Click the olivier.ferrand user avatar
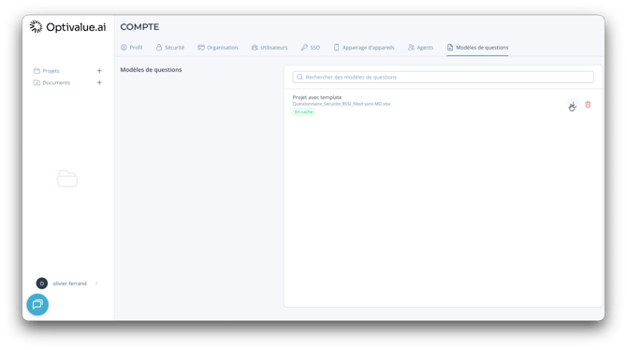The width and height of the screenshot is (627, 350). pyautogui.click(x=41, y=284)
